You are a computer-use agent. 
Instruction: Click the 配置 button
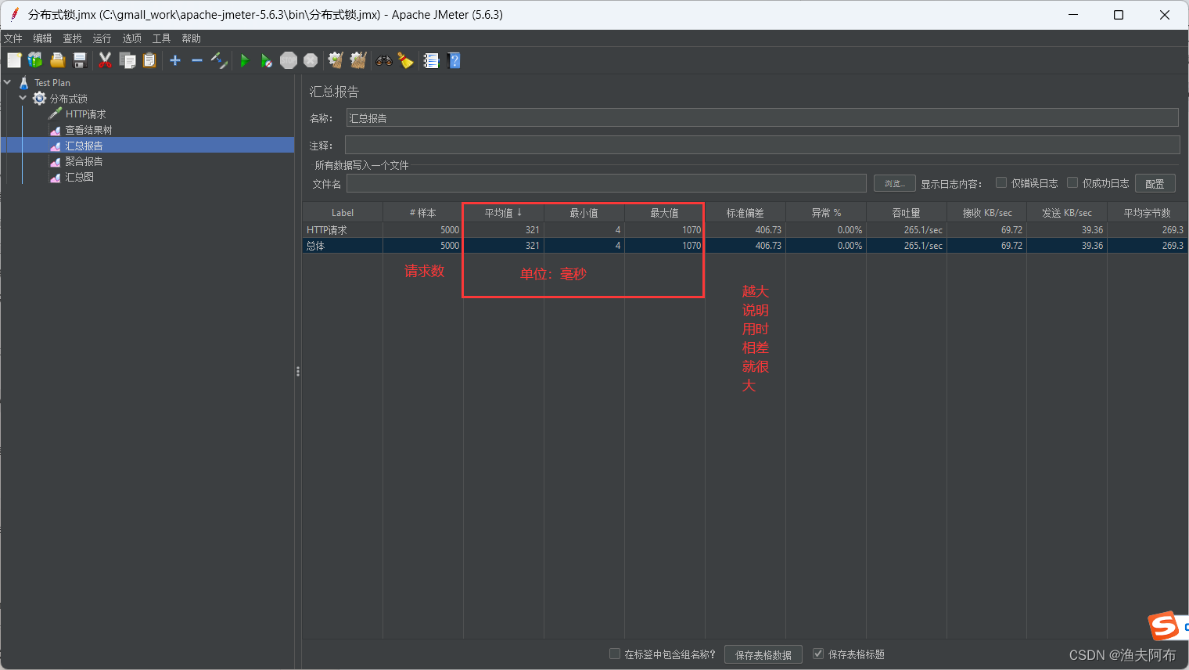click(x=1155, y=183)
